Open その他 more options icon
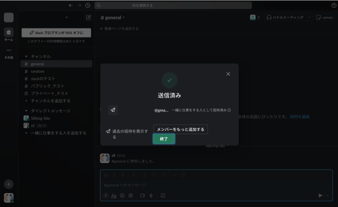338x207 pixels. click(x=9, y=50)
